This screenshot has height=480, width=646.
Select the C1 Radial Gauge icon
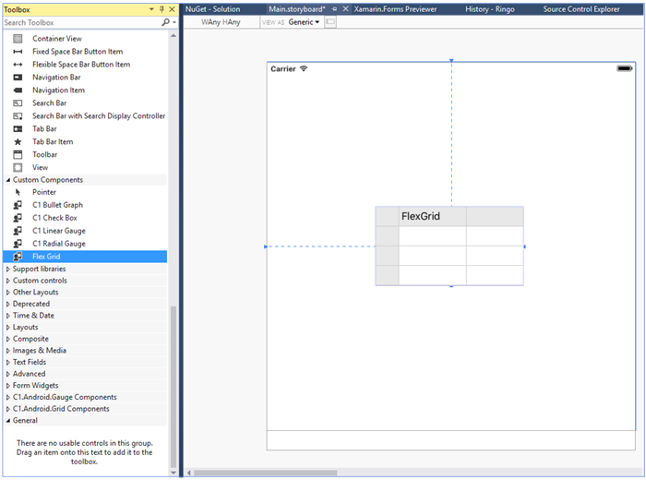pyautogui.click(x=18, y=244)
